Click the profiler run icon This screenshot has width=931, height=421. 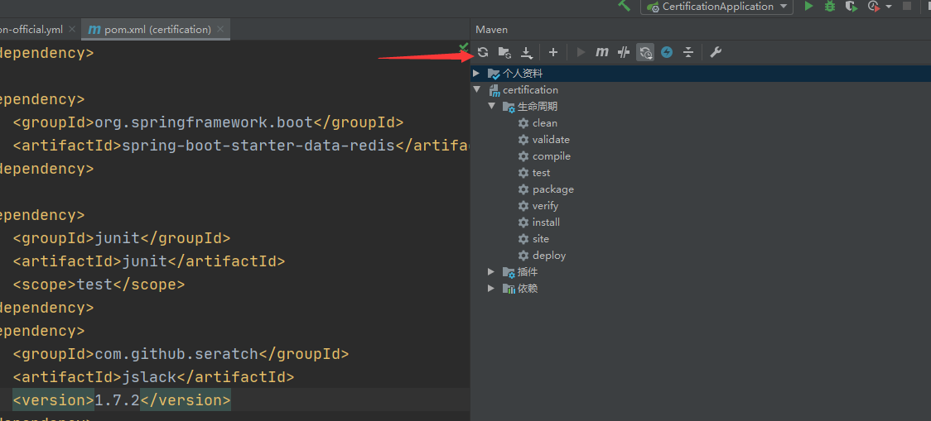coord(873,6)
